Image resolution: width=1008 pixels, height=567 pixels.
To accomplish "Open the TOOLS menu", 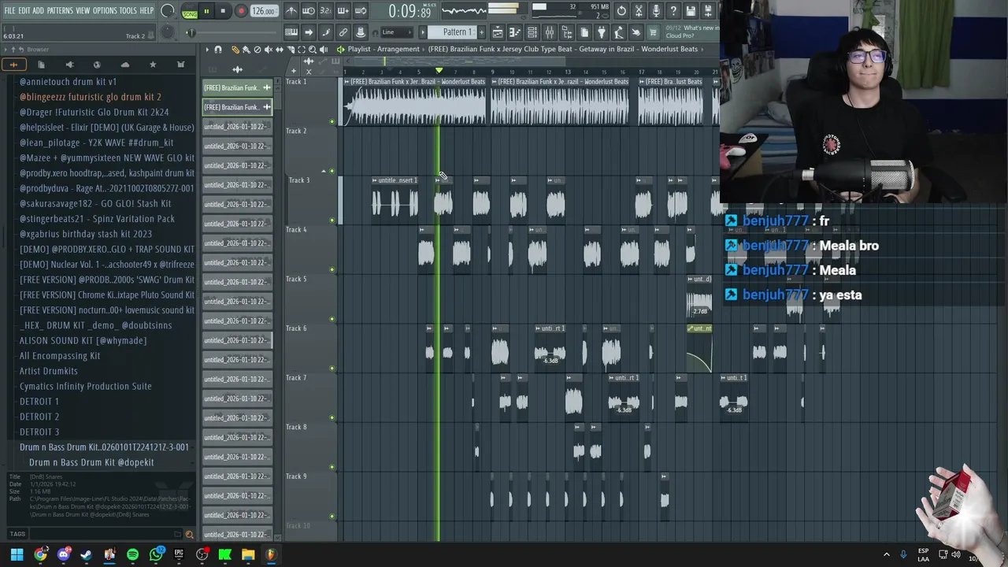I will (x=128, y=10).
